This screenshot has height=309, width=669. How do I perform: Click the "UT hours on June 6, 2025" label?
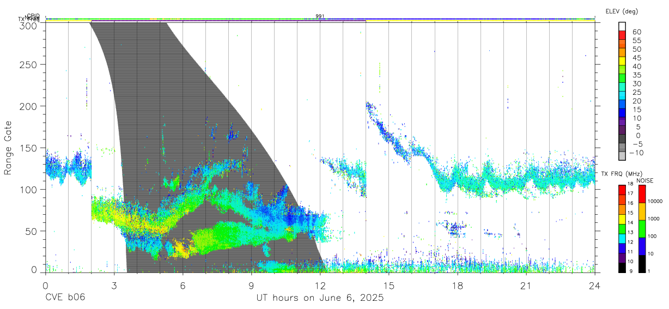320,298
